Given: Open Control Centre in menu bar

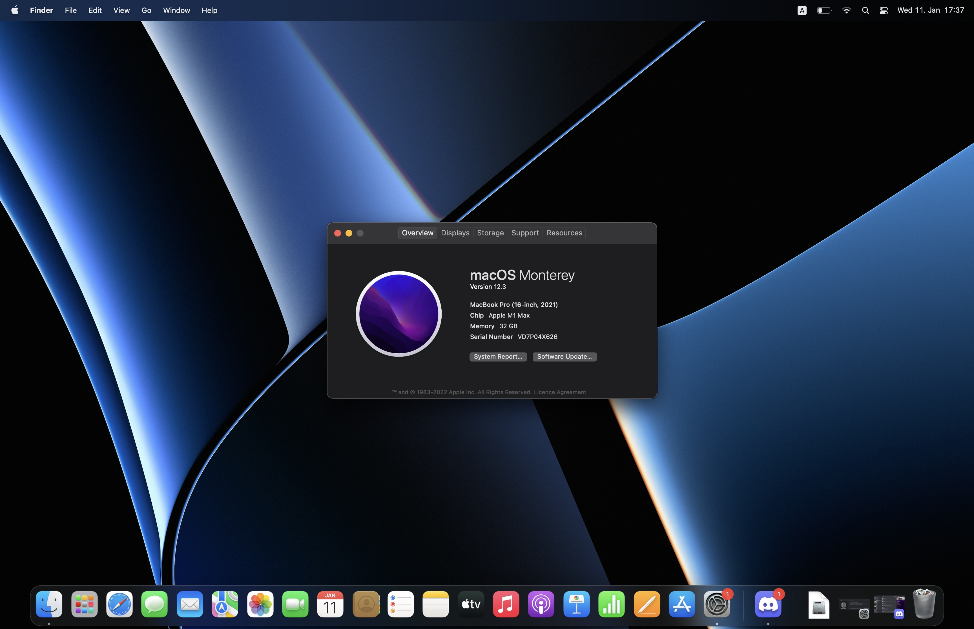Looking at the screenshot, I should [883, 11].
